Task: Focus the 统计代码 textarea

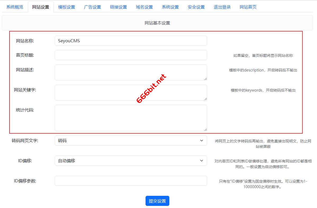Action: 131,118
